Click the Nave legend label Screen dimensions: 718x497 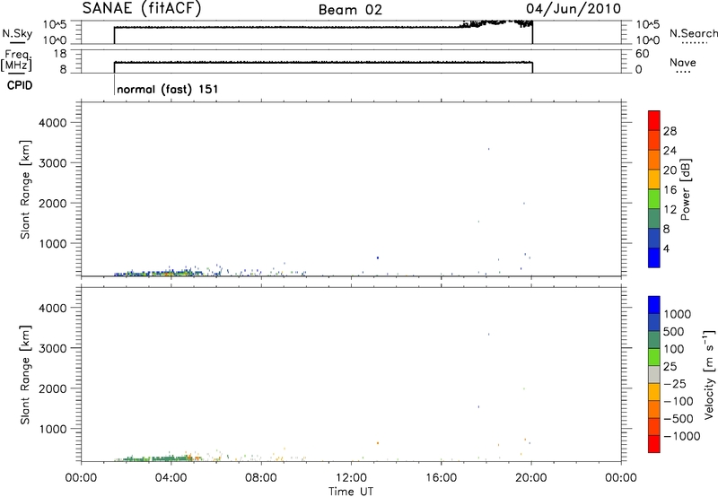[683, 62]
